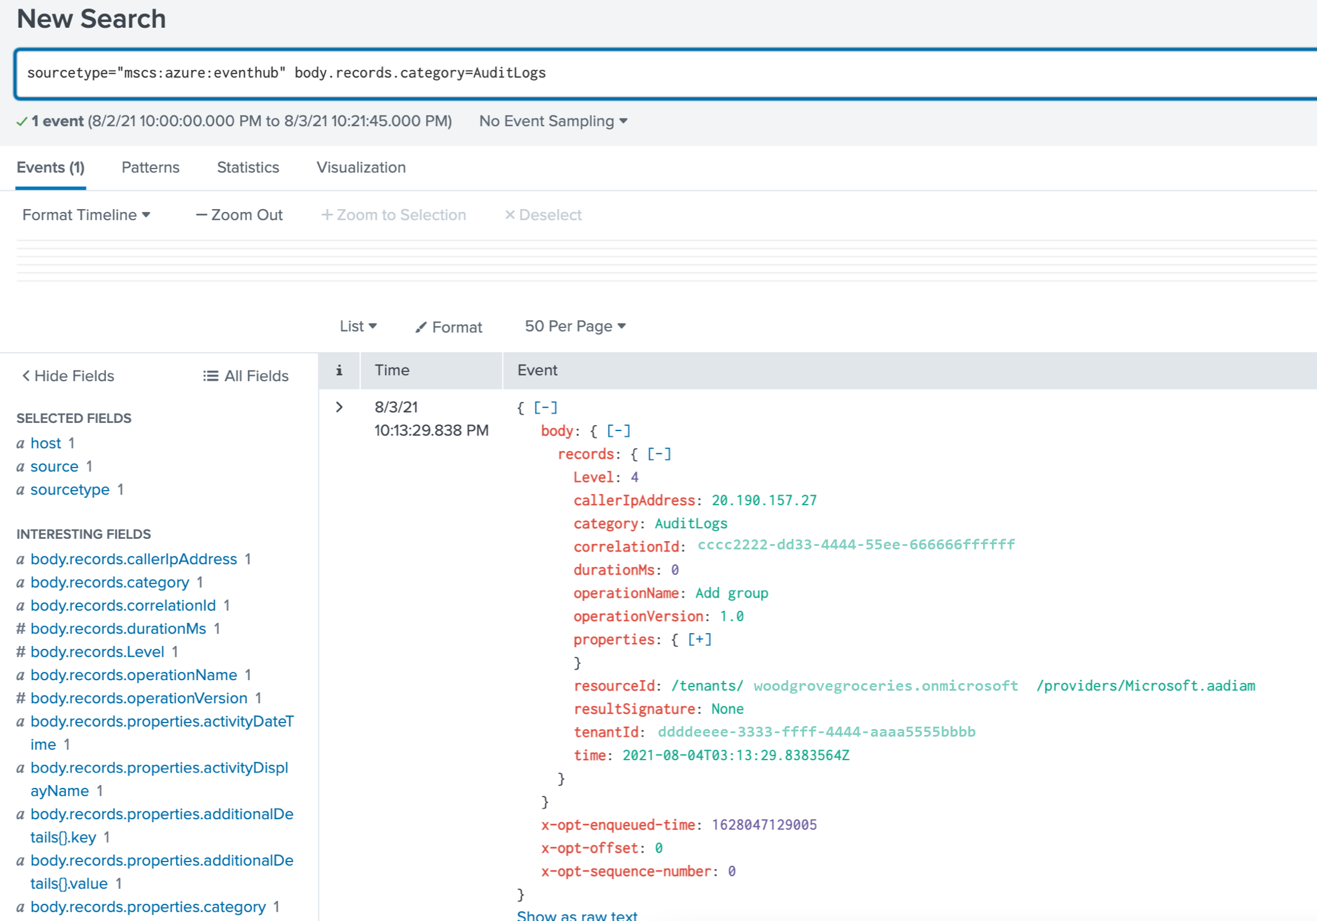Viewport: 1317px width, 921px height.
Task: Select the Events tab
Action: tap(52, 168)
